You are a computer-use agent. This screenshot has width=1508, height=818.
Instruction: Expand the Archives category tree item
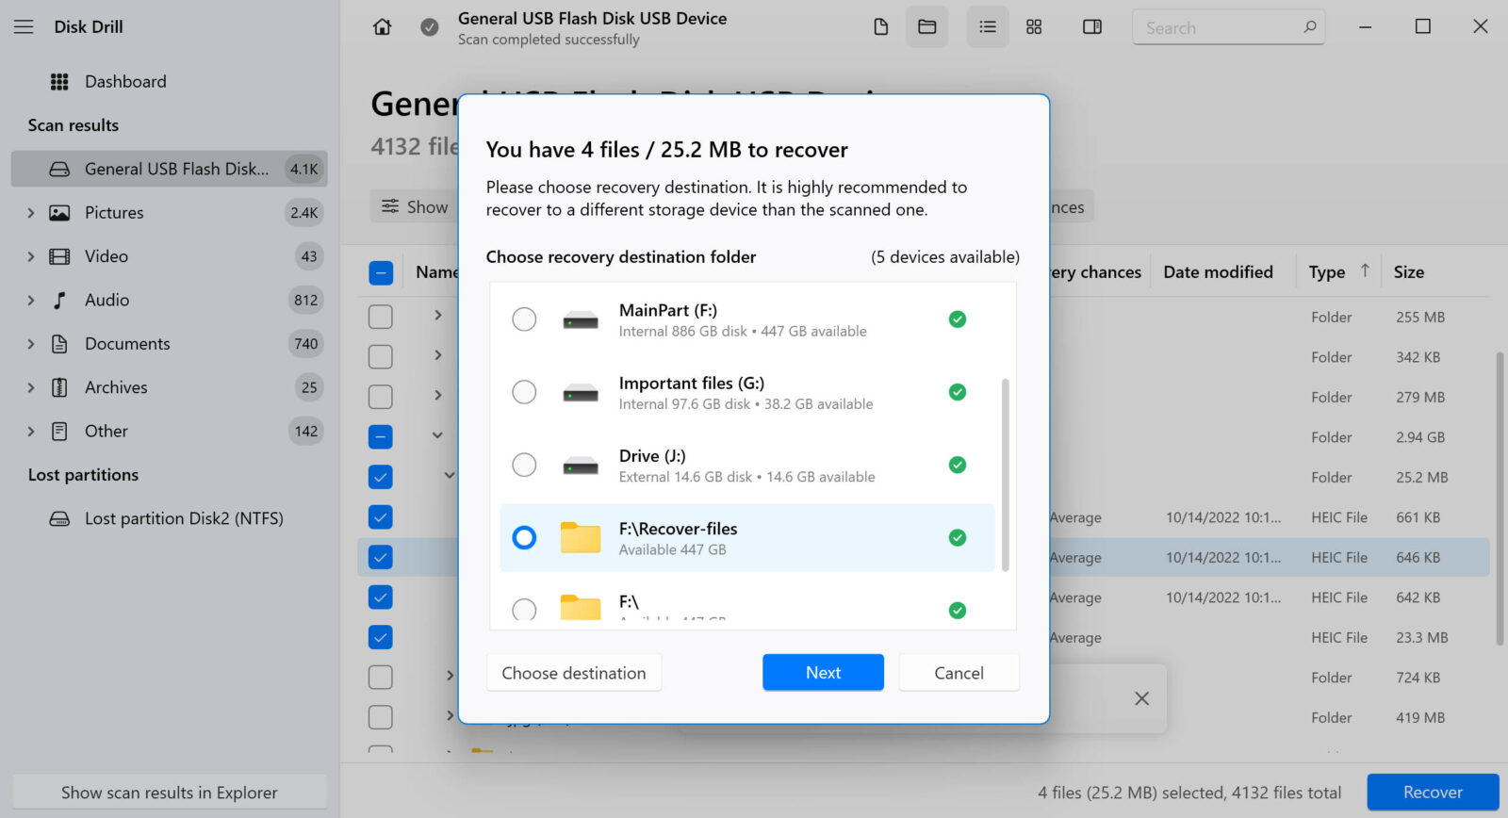[x=31, y=387]
